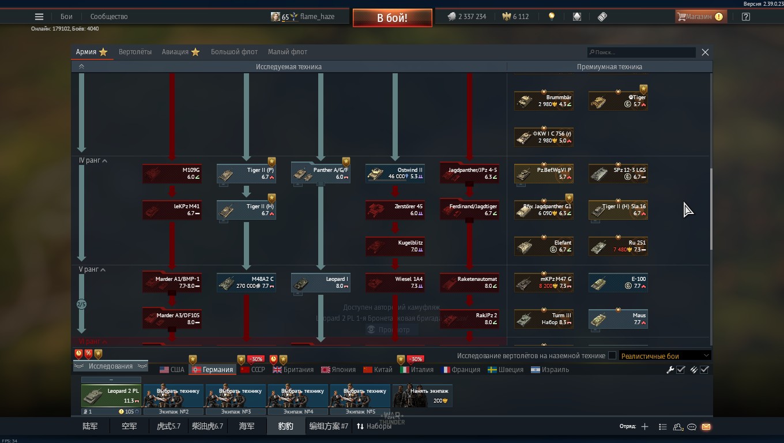Select the RakJPz 2 vehicle
The width and height of the screenshot is (784, 443).
coord(469,319)
